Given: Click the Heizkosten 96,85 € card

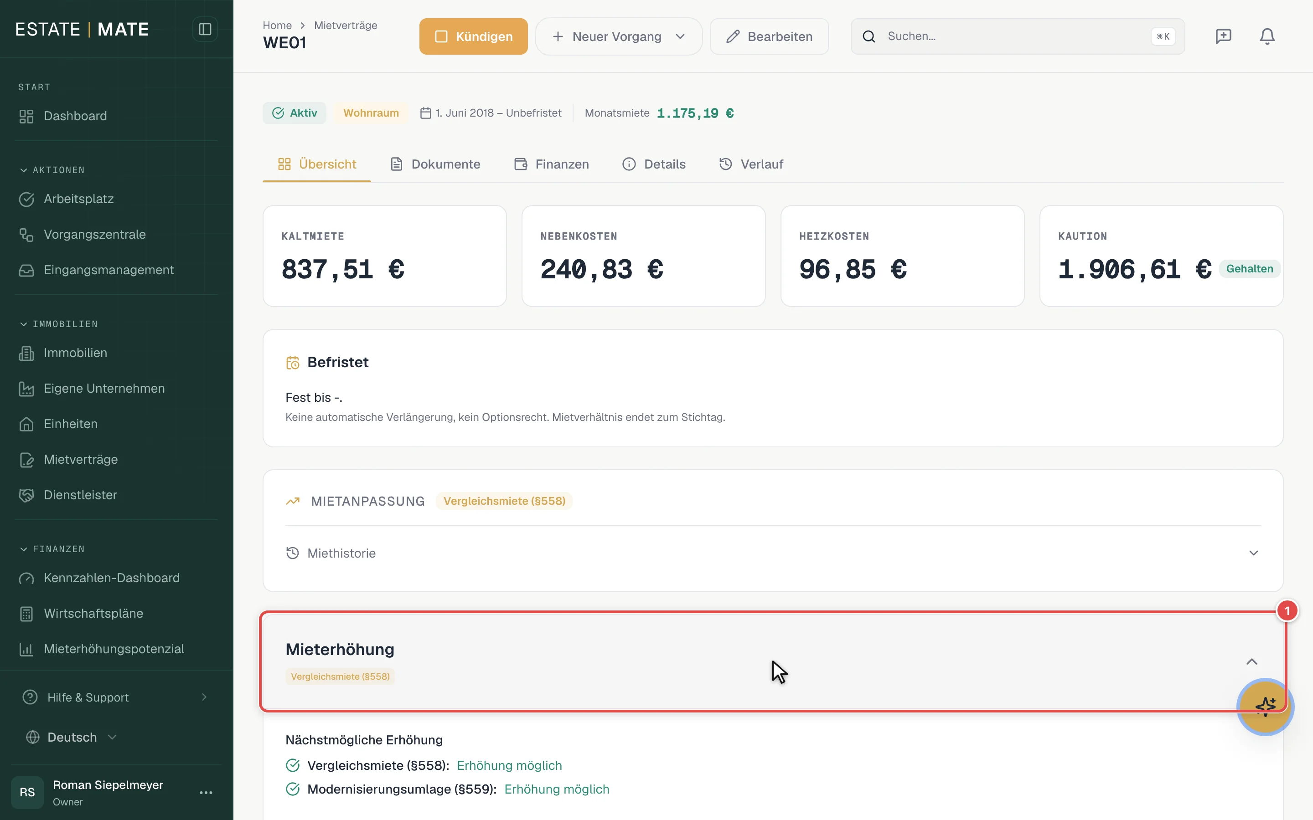Looking at the screenshot, I should point(902,256).
